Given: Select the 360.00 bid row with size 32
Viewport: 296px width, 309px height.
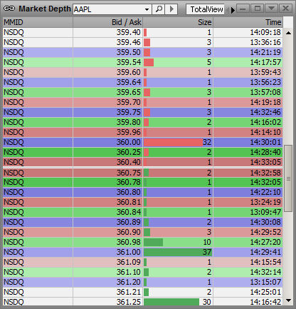Looking at the screenshot, I should 142,142.
